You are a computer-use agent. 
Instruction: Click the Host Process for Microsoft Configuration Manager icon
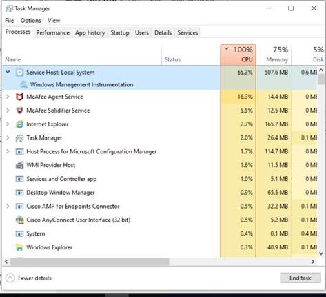pyautogui.click(x=19, y=152)
